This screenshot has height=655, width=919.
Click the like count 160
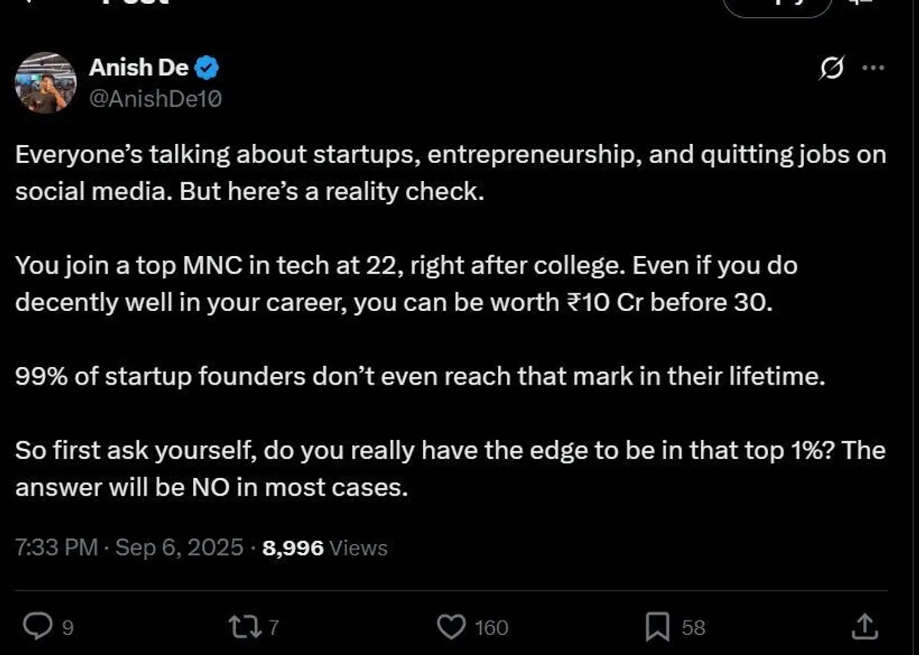(x=491, y=628)
